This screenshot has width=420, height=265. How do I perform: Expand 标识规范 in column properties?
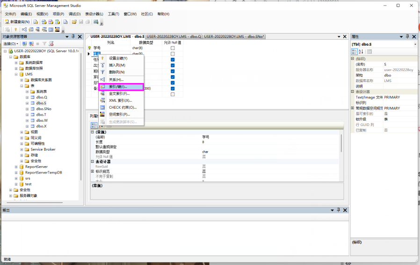pyautogui.click(x=93, y=171)
